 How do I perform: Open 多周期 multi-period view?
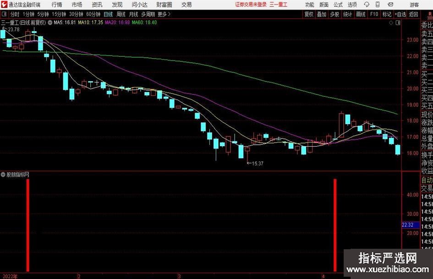click(x=148, y=14)
